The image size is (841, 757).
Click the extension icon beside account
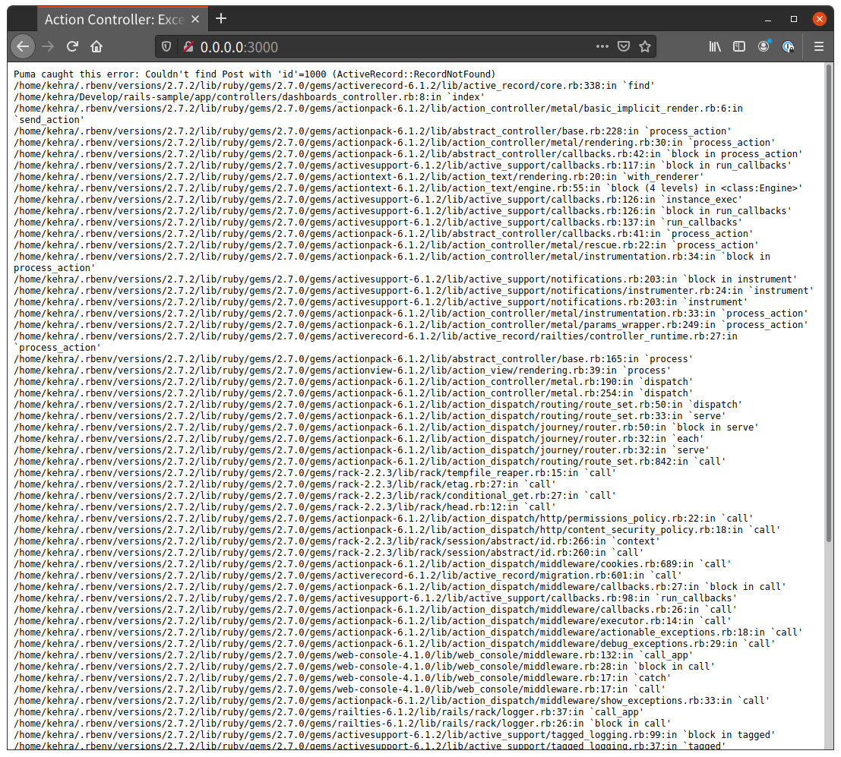click(789, 46)
